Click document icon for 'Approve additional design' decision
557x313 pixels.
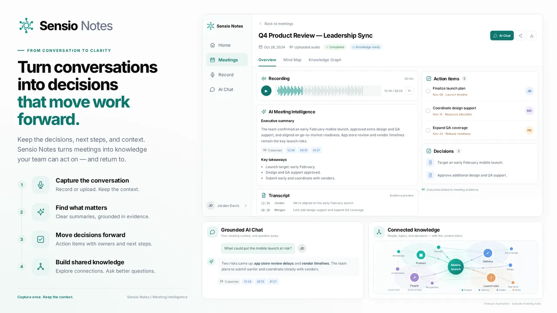(x=430, y=175)
